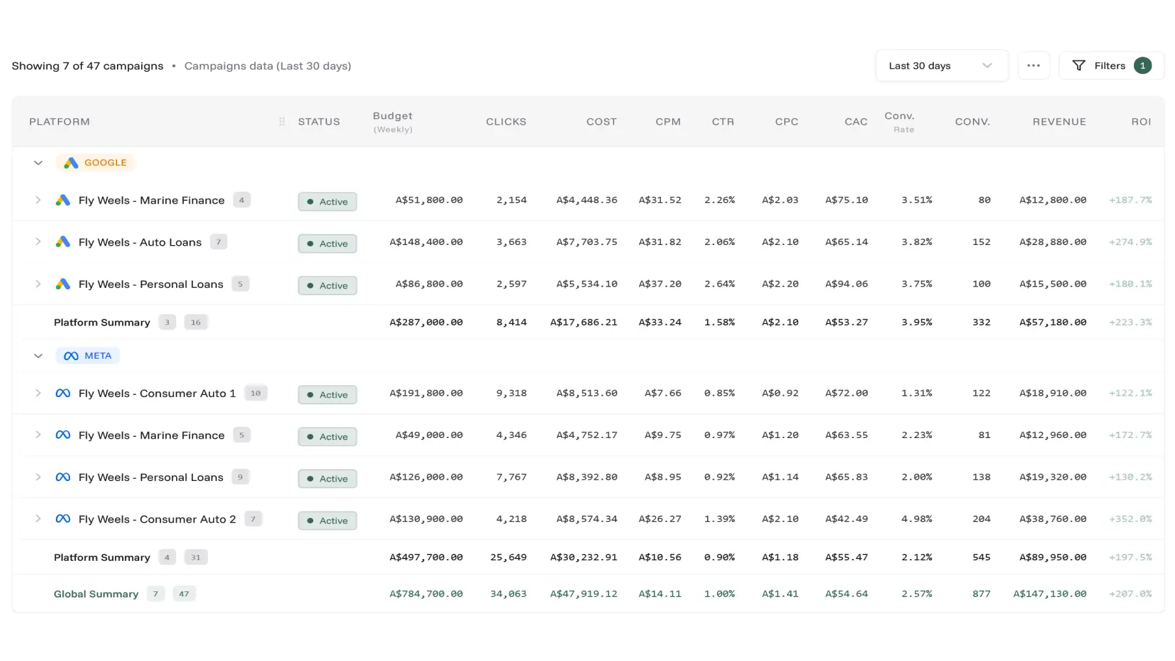
Task: Click the column drag handle next to PLATFORM header
Action: pyautogui.click(x=281, y=122)
